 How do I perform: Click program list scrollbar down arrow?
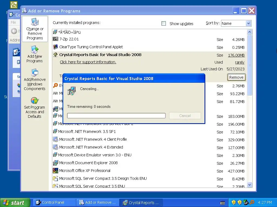point(249,185)
